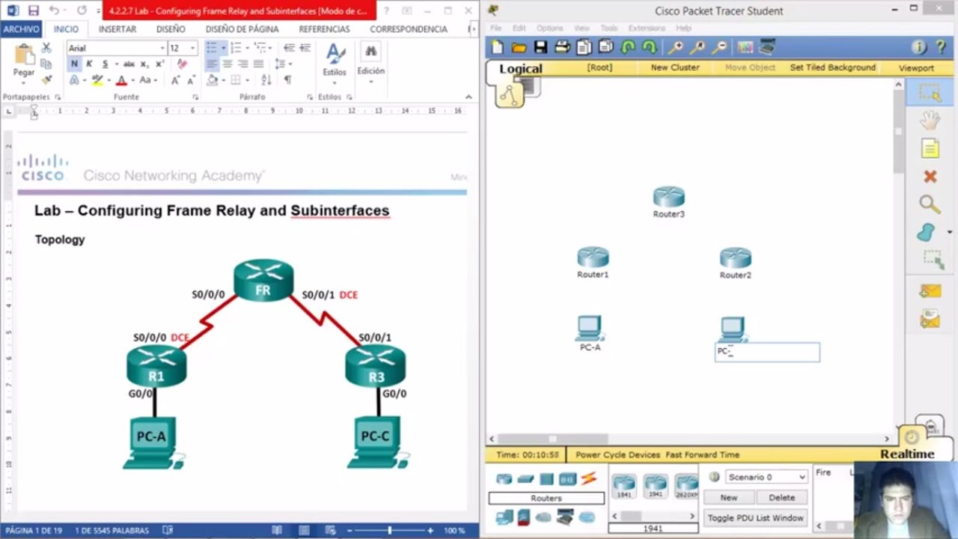The width and height of the screenshot is (958, 539).
Task: Open the font color dropdown arrow
Action: tap(132, 80)
